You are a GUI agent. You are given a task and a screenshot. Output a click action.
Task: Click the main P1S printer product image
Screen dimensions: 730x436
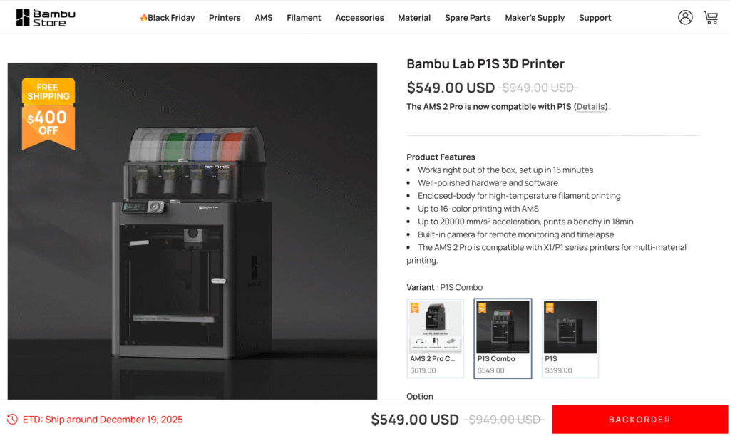(192, 232)
